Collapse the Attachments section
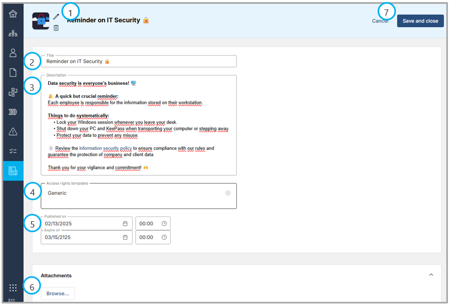This screenshot has height=304, width=449. 431,275
